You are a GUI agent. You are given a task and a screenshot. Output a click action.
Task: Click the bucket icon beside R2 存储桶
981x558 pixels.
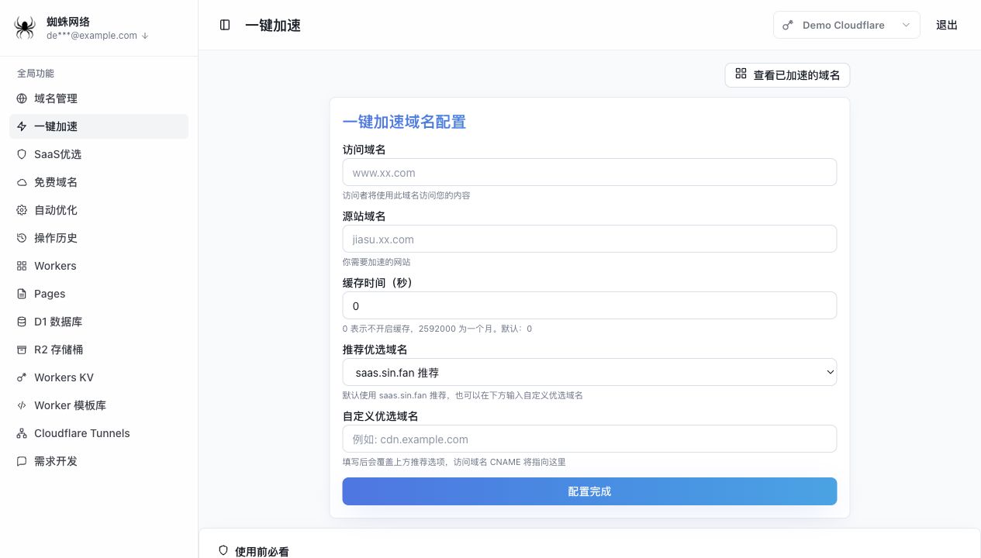point(22,350)
